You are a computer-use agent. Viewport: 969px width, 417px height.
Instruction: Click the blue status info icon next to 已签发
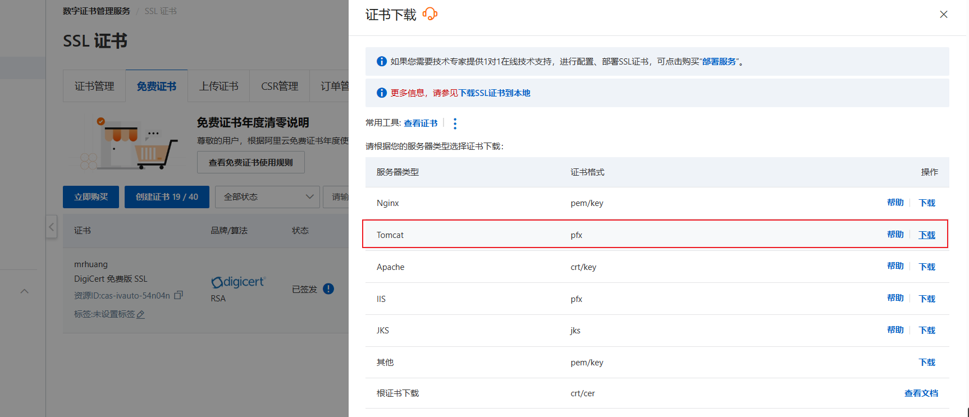tap(328, 289)
